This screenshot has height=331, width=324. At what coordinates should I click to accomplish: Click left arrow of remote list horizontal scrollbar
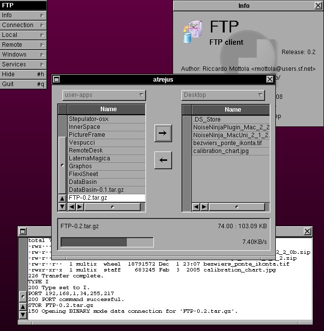point(196,207)
